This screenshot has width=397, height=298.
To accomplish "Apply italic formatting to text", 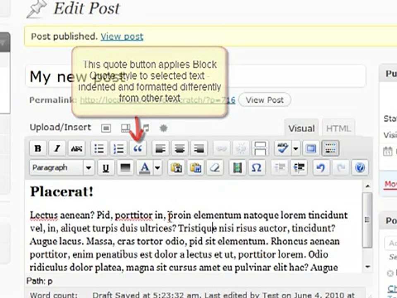I will (57, 148).
